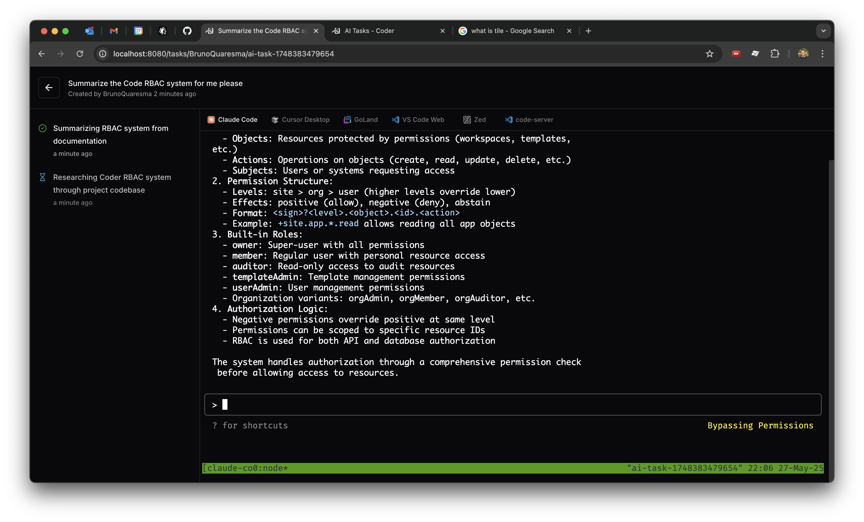This screenshot has height=522, width=864.
Task: Switch to the Cursor Desktop app tab
Action: [301, 120]
